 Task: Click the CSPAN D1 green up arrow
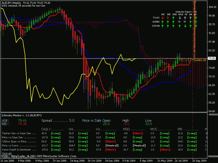click(x=196, y=26)
